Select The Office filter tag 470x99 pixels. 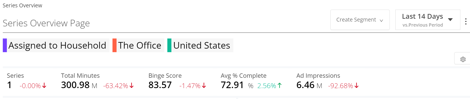[138, 45]
